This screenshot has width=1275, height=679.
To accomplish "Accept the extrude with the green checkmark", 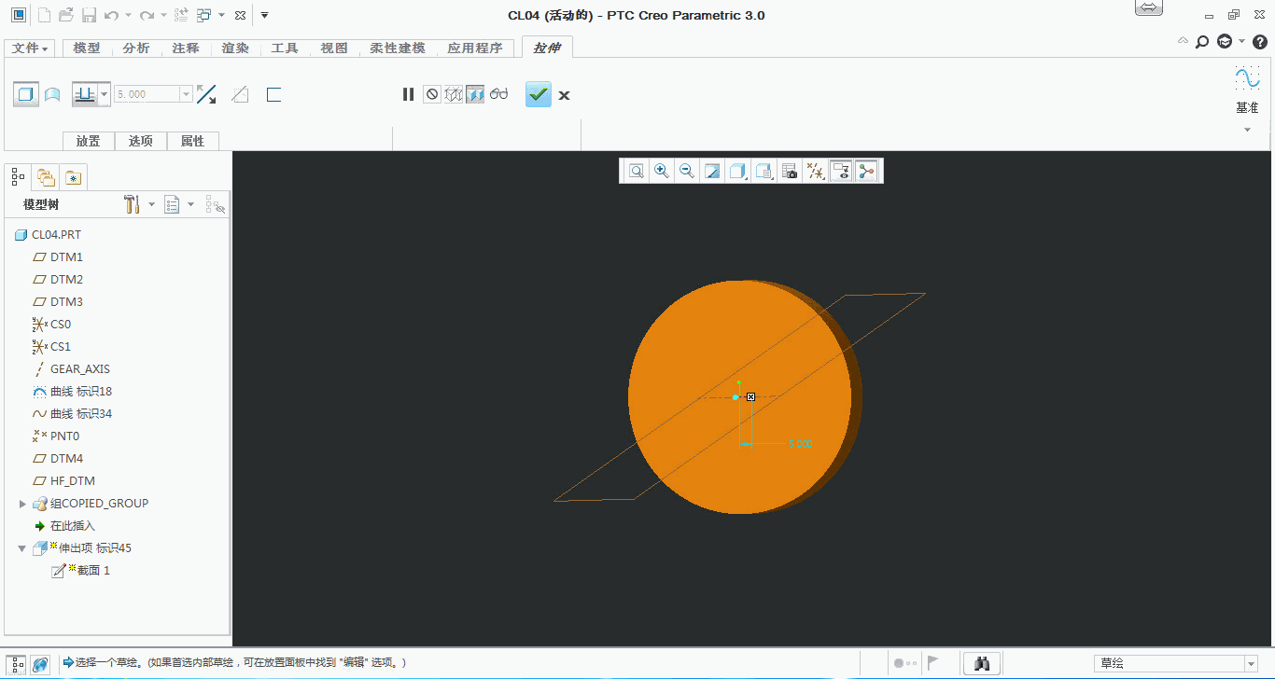I will 539,94.
